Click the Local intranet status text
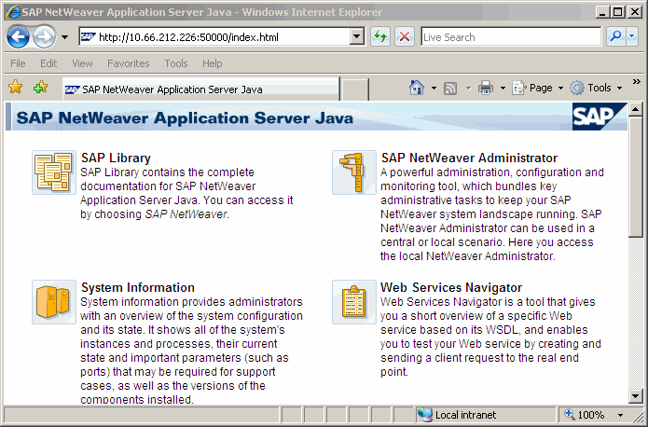The image size is (648, 427). point(465,415)
